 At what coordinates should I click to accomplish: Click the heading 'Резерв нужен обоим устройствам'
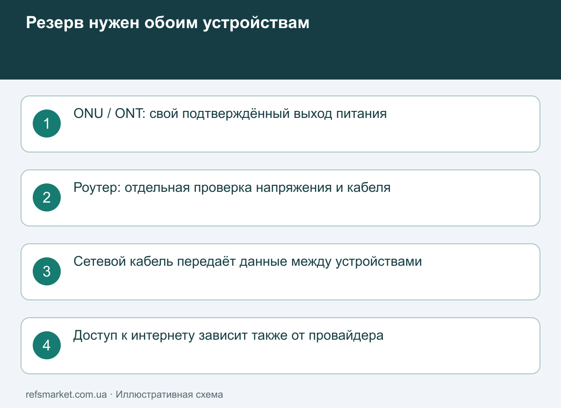click(167, 23)
